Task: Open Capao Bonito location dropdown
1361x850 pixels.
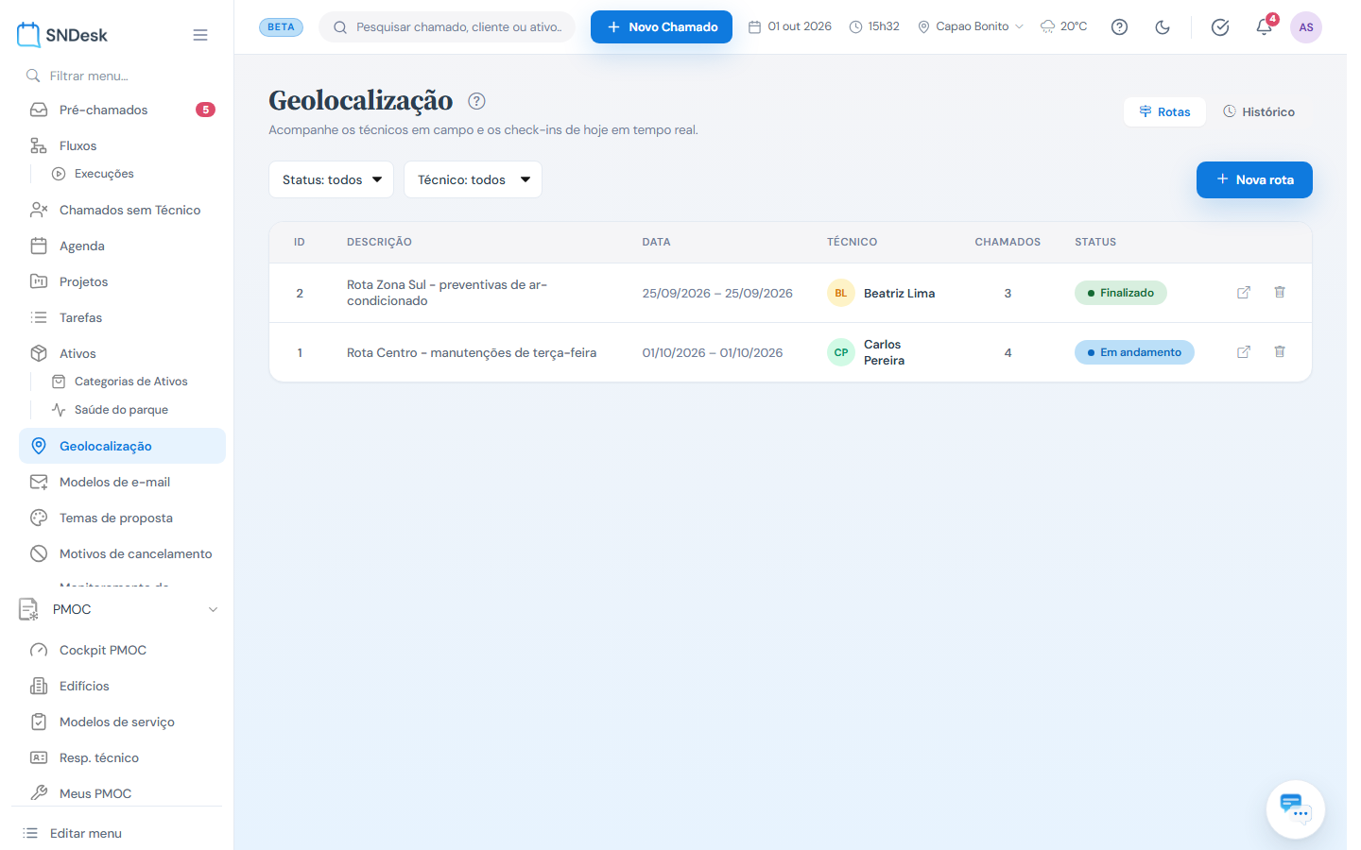Action: pos(971,26)
